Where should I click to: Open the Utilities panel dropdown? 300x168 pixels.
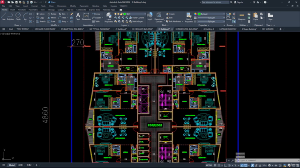tap(244, 25)
